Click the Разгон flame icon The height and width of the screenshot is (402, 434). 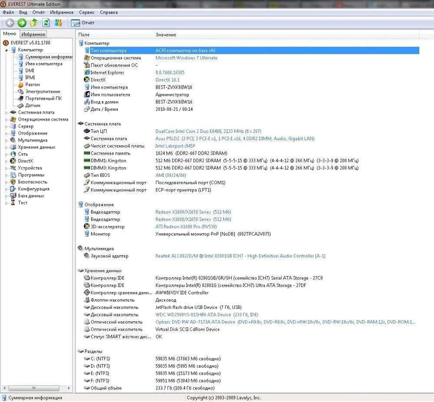21,85
